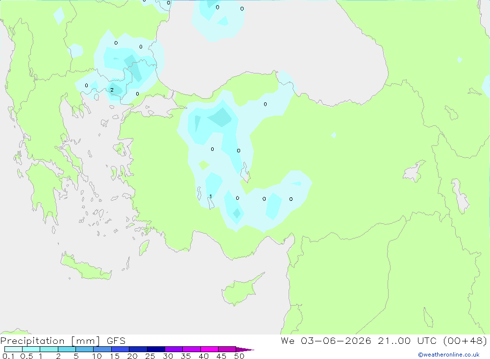Click the "35" legend scale label
Screen dimensions: 490x359
(186, 356)
